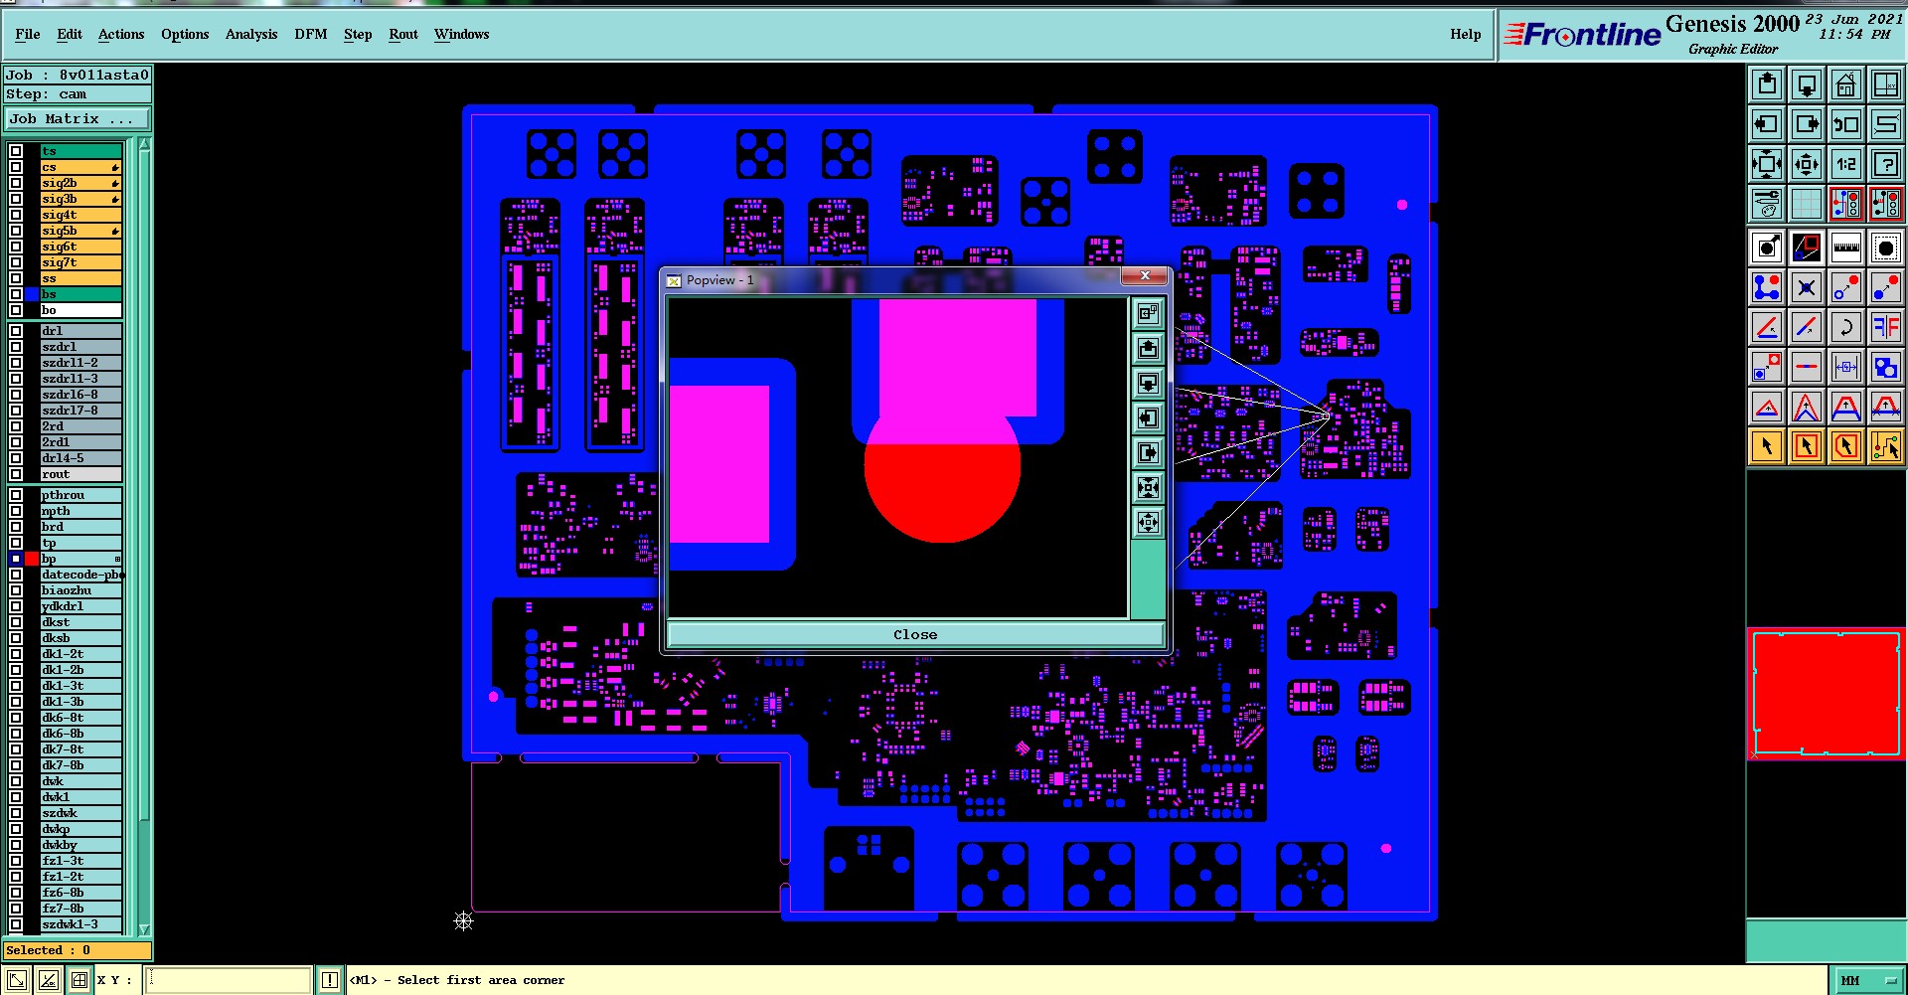Select the dwkby layer name

point(80,845)
